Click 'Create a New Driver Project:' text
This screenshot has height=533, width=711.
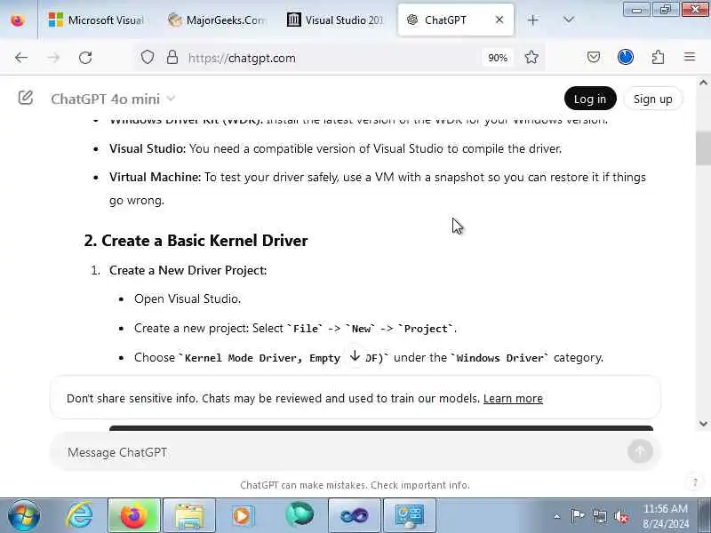(x=188, y=270)
